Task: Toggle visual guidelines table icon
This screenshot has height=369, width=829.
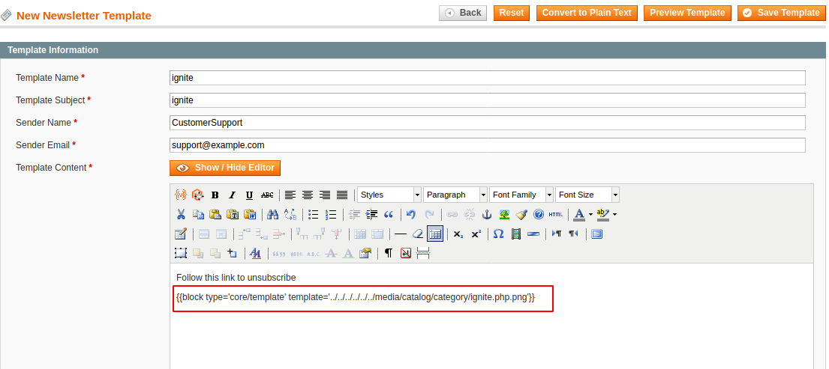Action: coord(435,234)
